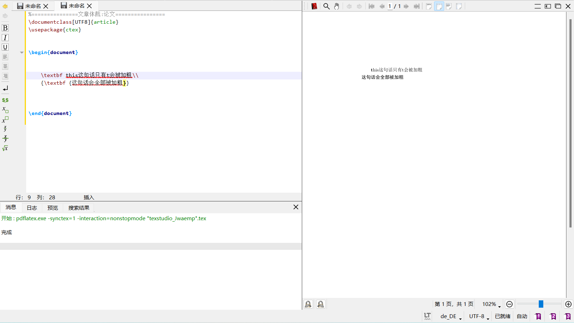Open the UTF-8 encoding dropdown

click(x=479, y=316)
